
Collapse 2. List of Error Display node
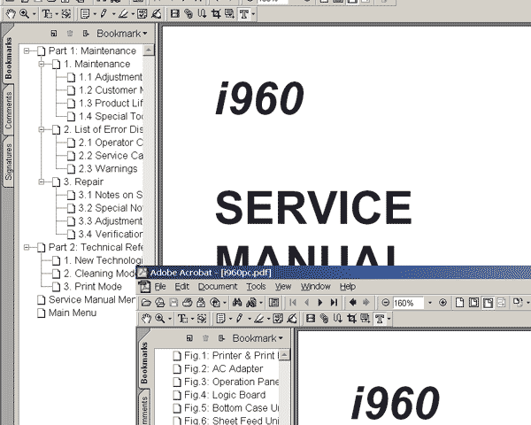(x=42, y=129)
